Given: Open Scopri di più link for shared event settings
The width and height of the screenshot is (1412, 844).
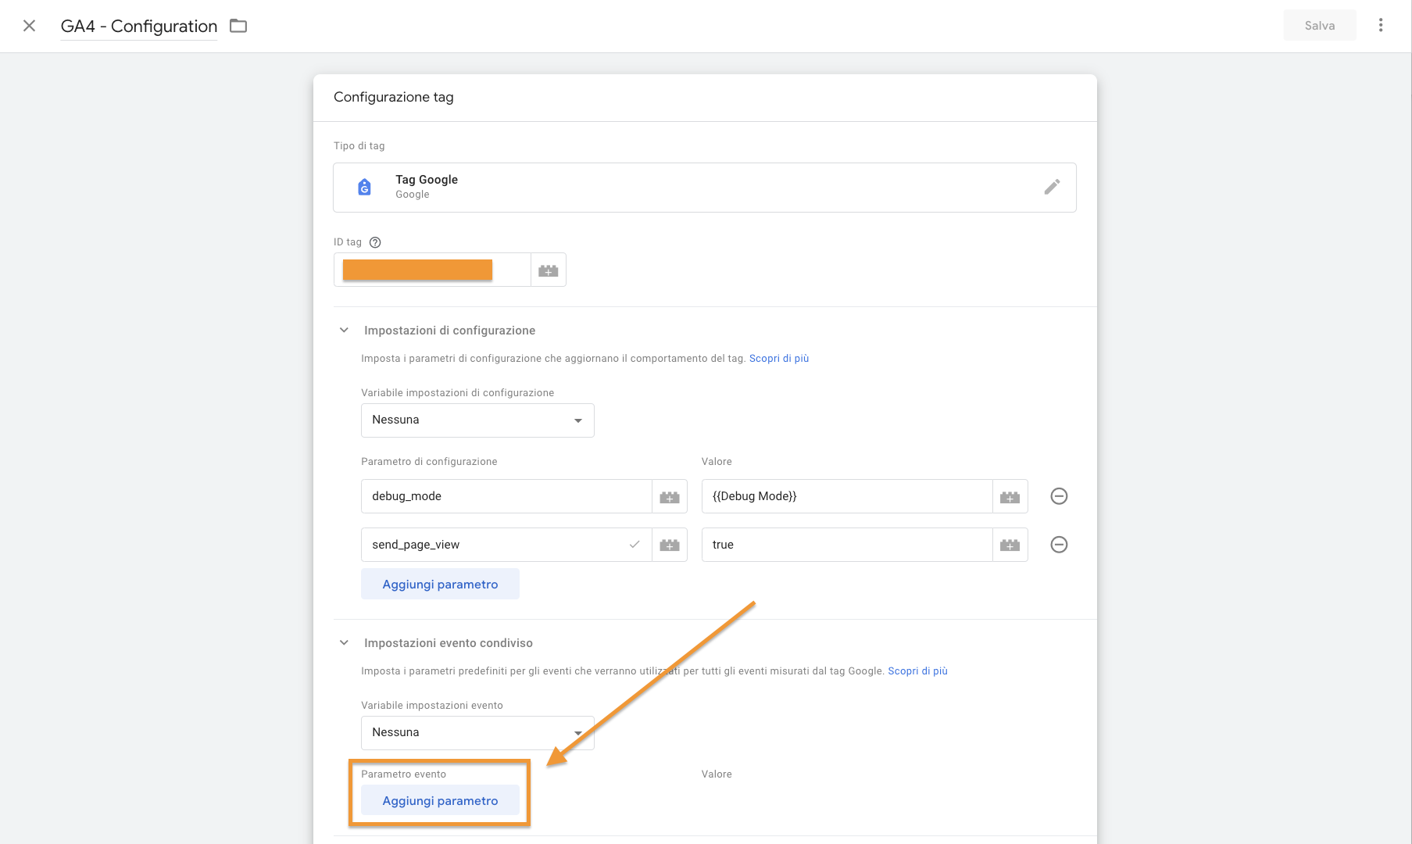Looking at the screenshot, I should pyautogui.click(x=917, y=671).
